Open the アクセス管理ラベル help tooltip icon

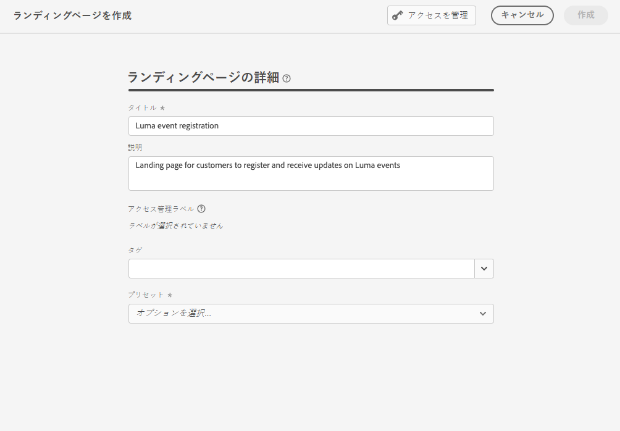pos(201,209)
